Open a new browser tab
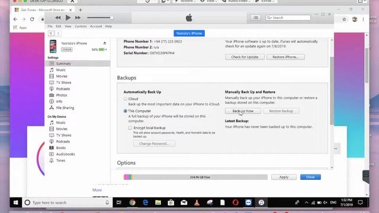 tap(81, 10)
